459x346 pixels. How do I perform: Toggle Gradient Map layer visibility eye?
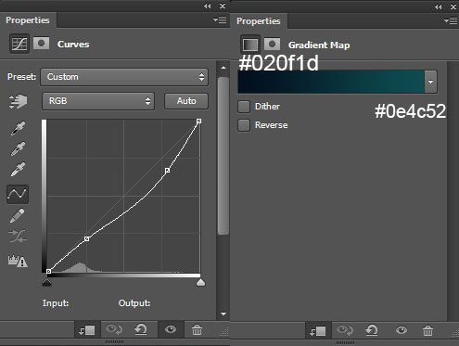pyautogui.click(x=402, y=330)
